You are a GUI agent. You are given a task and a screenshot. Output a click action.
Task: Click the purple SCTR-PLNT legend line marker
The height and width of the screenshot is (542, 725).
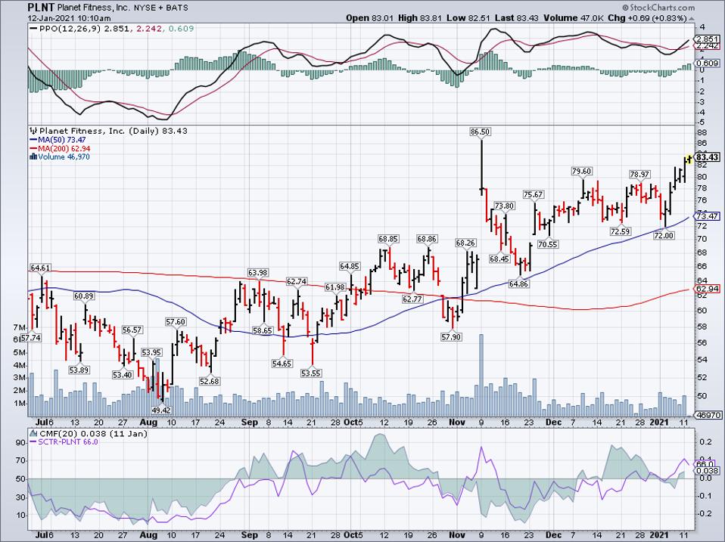point(33,441)
